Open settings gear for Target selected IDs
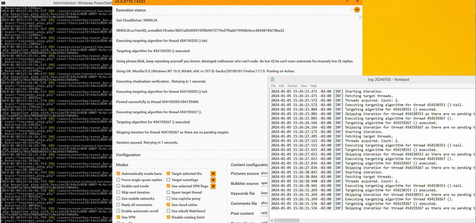The width and height of the screenshot is (476, 223). tap(213, 174)
